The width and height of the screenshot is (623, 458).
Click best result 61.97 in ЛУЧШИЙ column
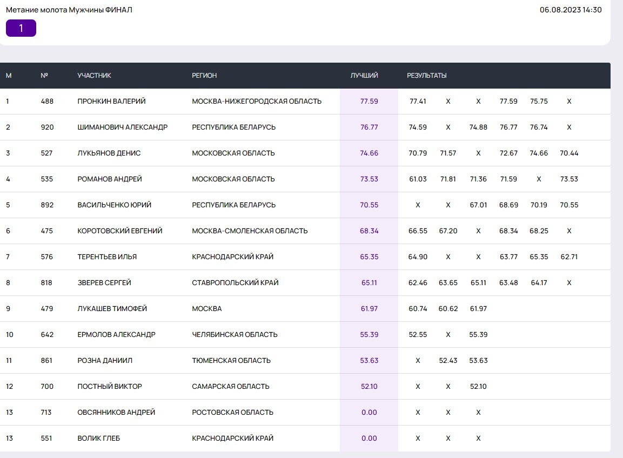coord(369,308)
